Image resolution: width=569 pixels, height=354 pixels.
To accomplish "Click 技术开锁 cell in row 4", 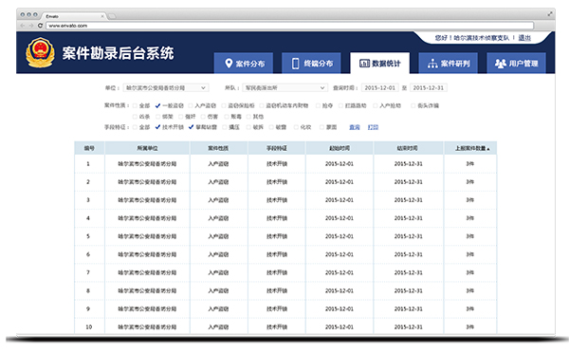I will click(x=277, y=218).
